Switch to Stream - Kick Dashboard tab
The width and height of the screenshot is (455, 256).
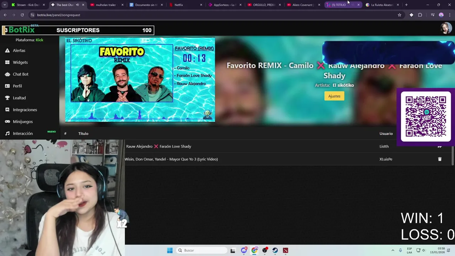tap(28, 5)
